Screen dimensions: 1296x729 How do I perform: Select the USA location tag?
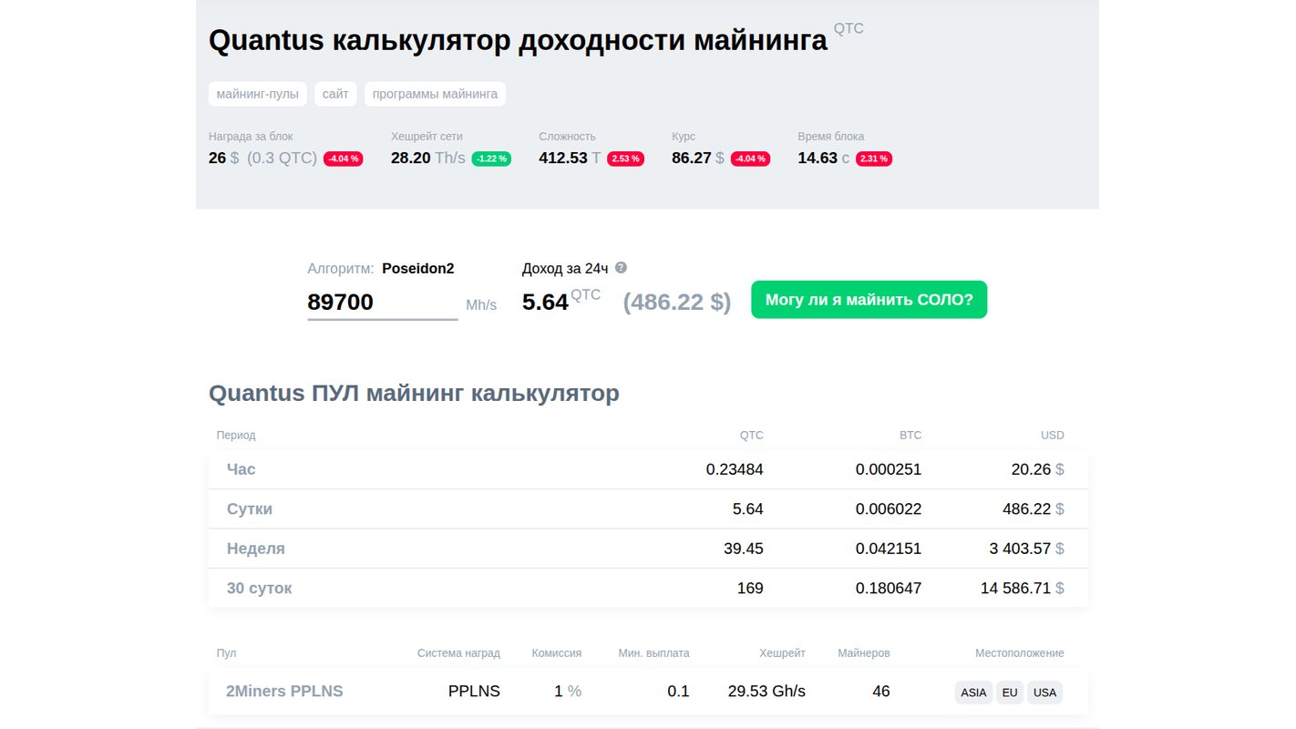(1045, 693)
